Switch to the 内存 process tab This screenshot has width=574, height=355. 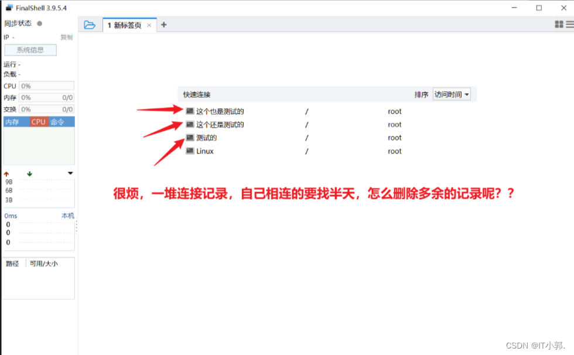pos(12,122)
